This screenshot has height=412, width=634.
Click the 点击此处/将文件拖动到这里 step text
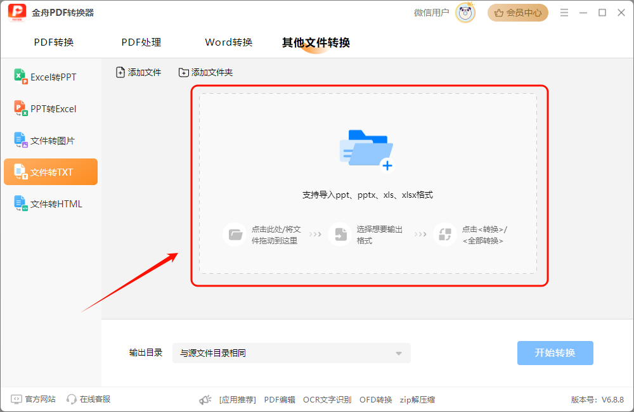coord(276,235)
